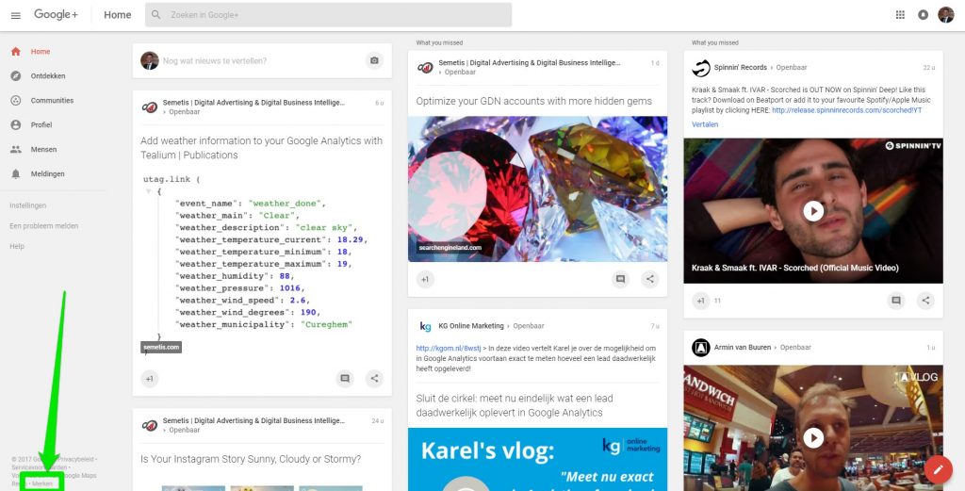Open Instellingen in the sidebar
The height and width of the screenshot is (491, 965).
click(27, 205)
